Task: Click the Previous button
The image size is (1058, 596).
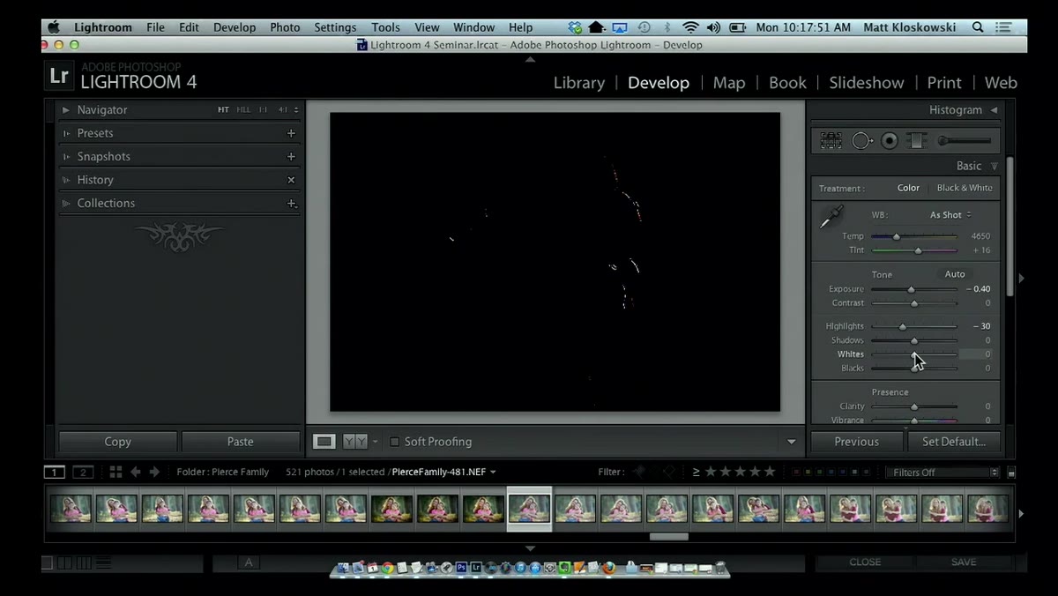Action: 856,442
